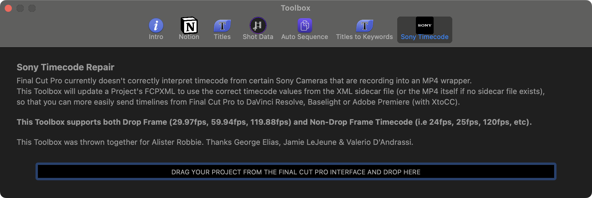
Task: Select the Titles tab label
Action: tap(222, 37)
